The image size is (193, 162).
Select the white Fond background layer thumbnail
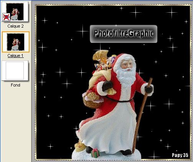[x=15, y=70]
